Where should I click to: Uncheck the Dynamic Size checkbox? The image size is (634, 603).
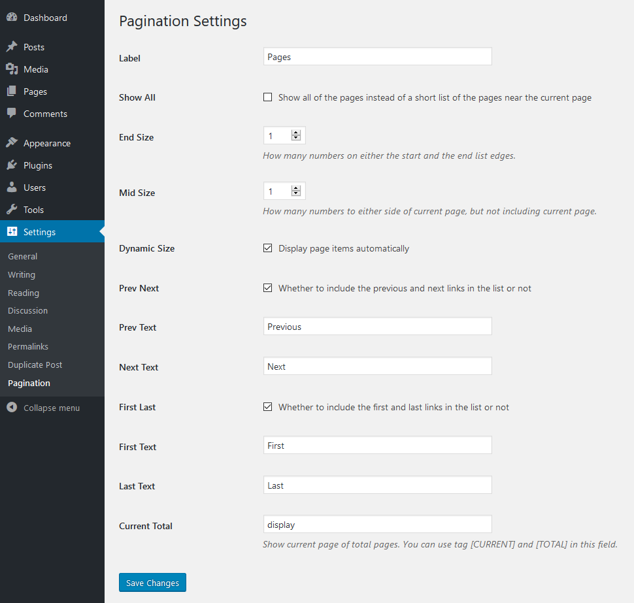pyautogui.click(x=268, y=248)
